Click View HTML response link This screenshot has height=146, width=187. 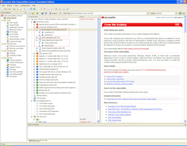coord(115,79)
